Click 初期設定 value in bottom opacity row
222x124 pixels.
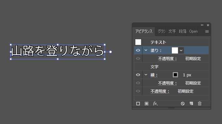coord(185,91)
